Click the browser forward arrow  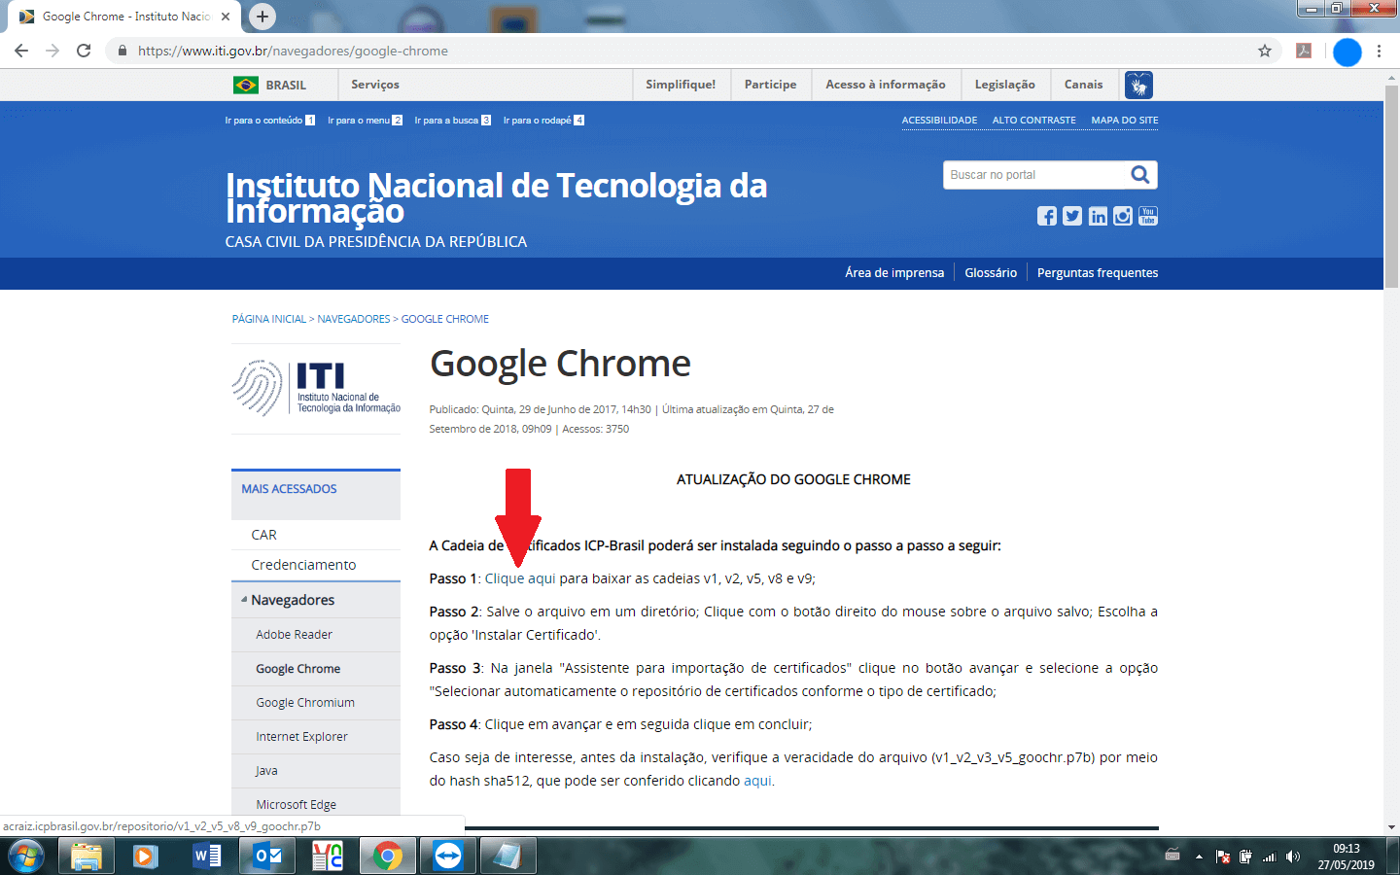coord(52,51)
